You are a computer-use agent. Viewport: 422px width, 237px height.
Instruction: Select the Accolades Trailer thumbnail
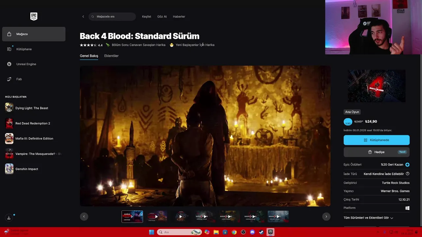pyautogui.click(x=205, y=217)
